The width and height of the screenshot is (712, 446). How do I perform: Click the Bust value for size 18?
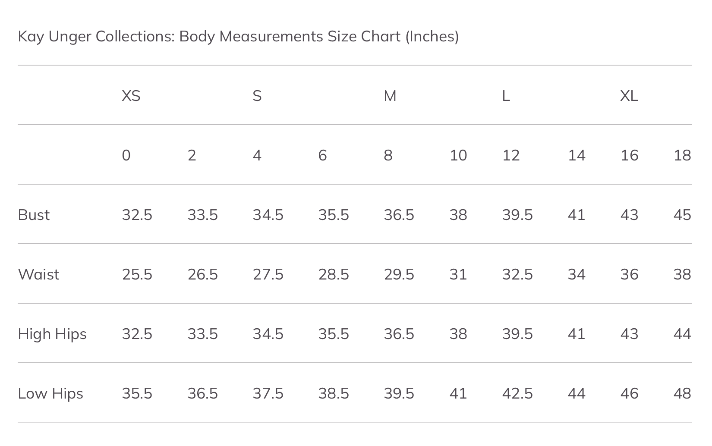pos(682,215)
